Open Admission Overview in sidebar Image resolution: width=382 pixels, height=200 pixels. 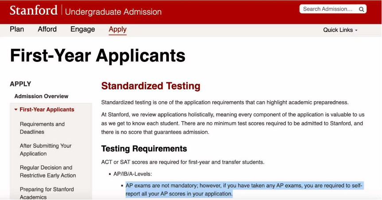point(41,96)
